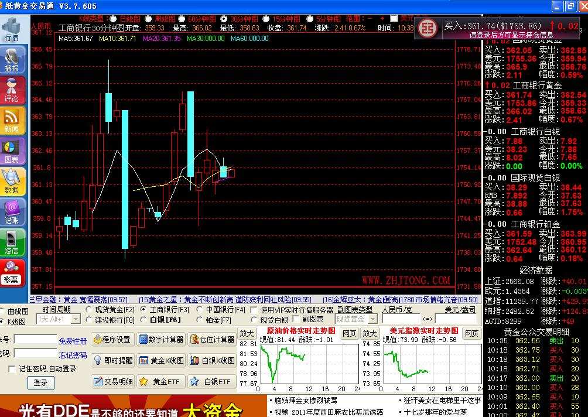Open the 播报 broadcast sidebar icon

tap(12, 60)
